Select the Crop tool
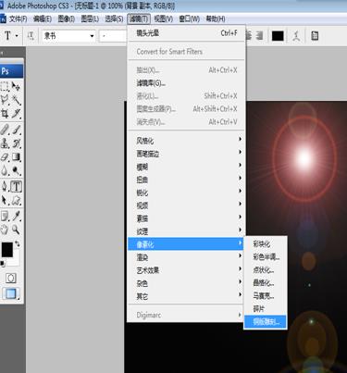The image size is (347, 373). 5,114
